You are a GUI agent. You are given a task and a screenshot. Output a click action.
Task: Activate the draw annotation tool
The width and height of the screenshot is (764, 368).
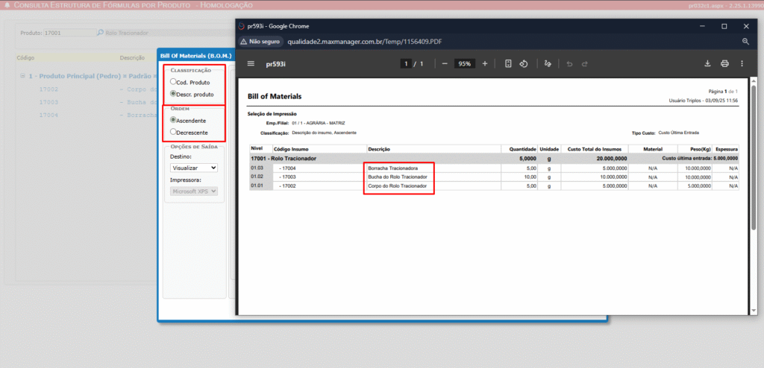(x=548, y=64)
